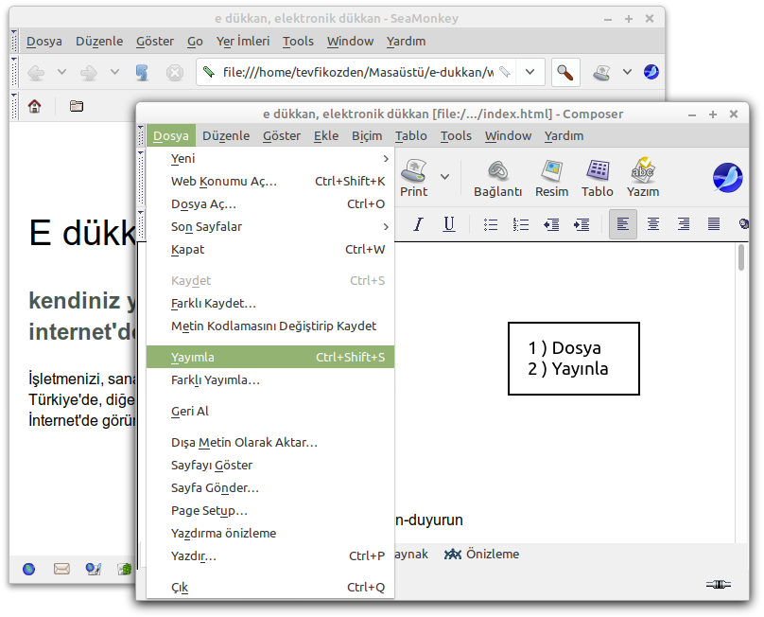Expand the Print button dropdown arrow

(445, 176)
